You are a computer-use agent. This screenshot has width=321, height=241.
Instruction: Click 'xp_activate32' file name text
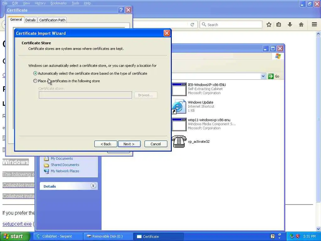pos(198,142)
